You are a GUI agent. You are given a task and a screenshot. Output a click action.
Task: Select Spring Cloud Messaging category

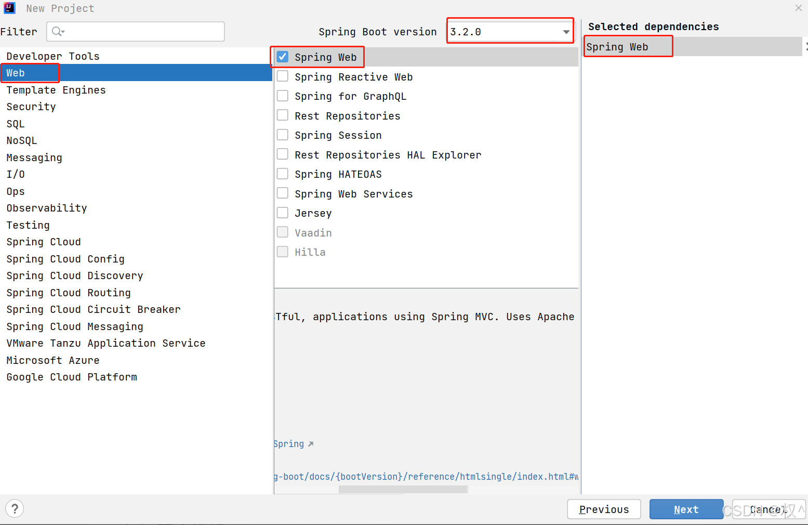point(136,326)
